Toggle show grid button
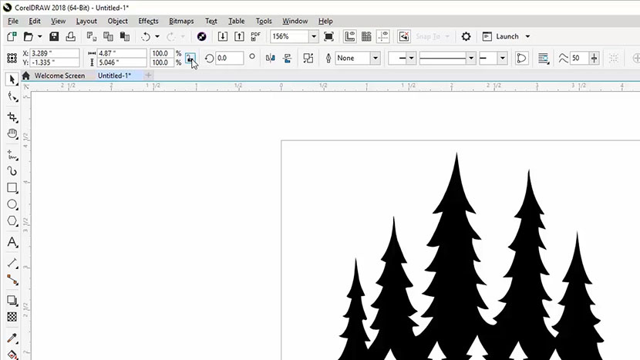Viewport: 640px width, 360px height. (x=366, y=36)
